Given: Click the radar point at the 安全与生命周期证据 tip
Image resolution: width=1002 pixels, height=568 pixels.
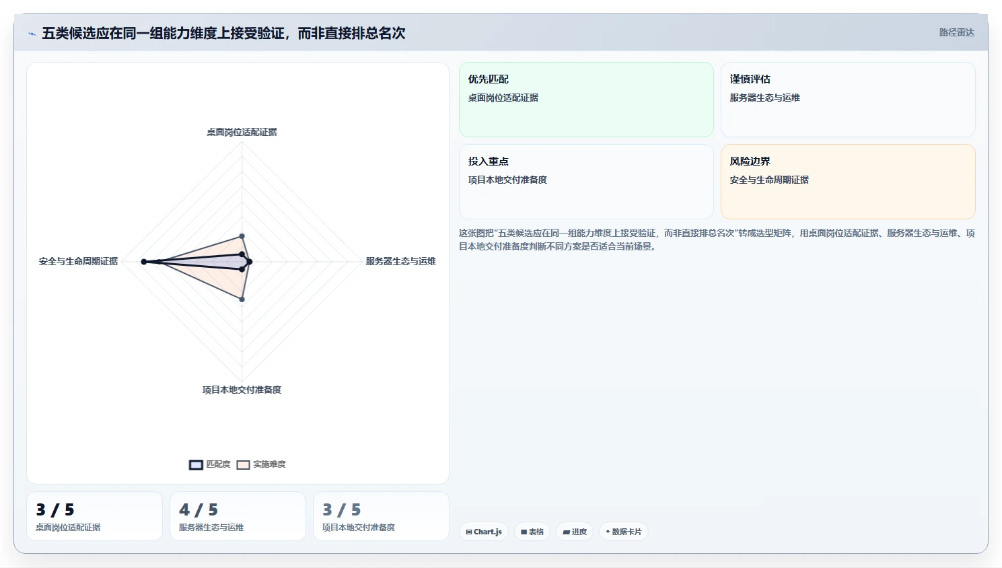Looking at the screenshot, I should click(x=144, y=261).
